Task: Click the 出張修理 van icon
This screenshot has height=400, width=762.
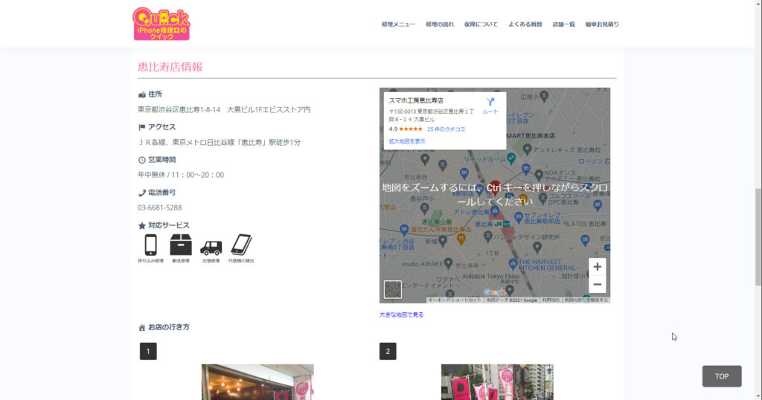Action: 211,248
